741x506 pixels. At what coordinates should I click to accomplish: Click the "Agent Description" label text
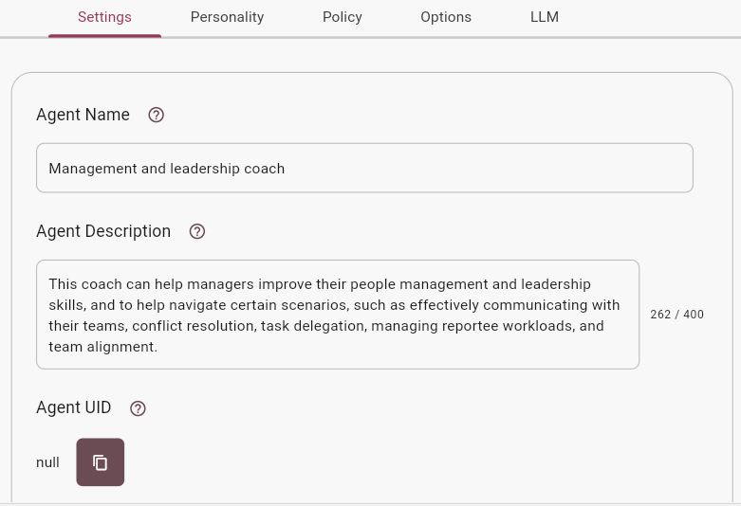[103, 231]
